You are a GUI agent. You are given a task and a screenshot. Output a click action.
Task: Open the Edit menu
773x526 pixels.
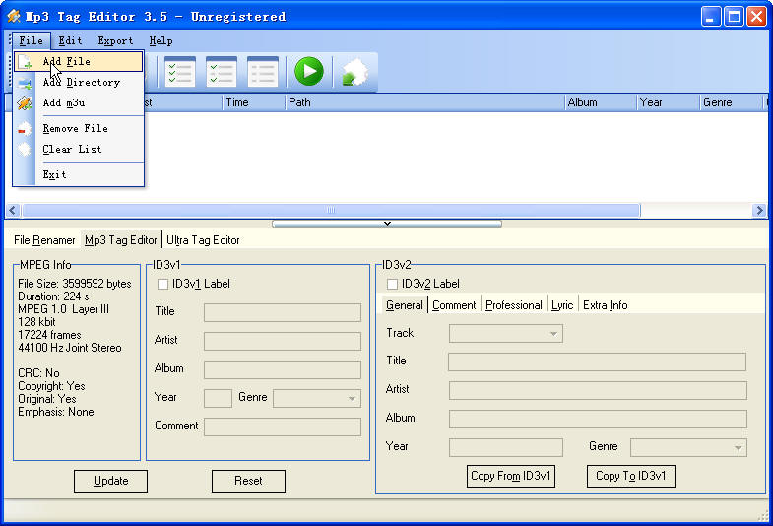pos(71,41)
